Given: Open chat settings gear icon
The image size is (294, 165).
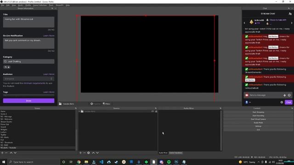Looking at the screenshot, I should 282,102.
